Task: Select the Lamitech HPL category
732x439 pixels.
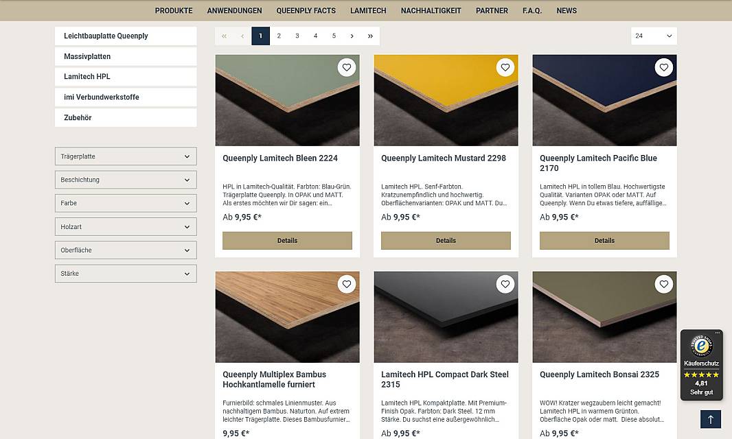Action: (x=126, y=77)
